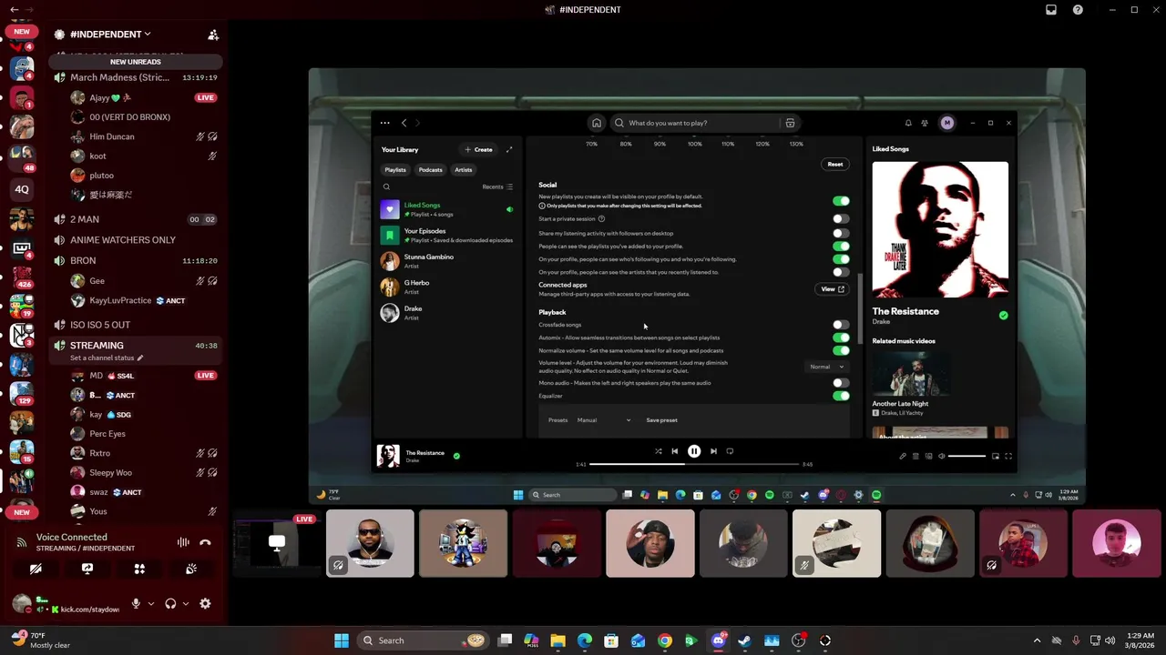Toggle recently listened artists switch
This screenshot has width=1166, height=655.
841,272
